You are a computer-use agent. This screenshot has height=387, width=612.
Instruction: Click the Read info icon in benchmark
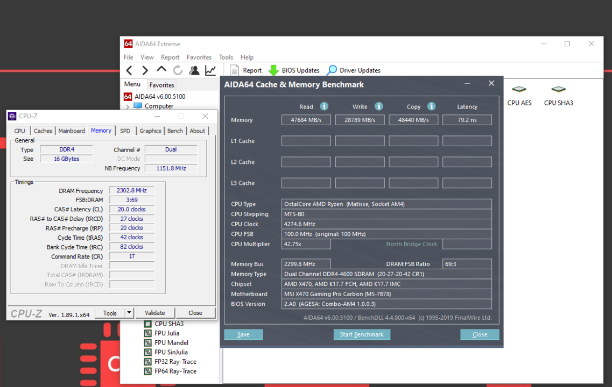coord(324,106)
